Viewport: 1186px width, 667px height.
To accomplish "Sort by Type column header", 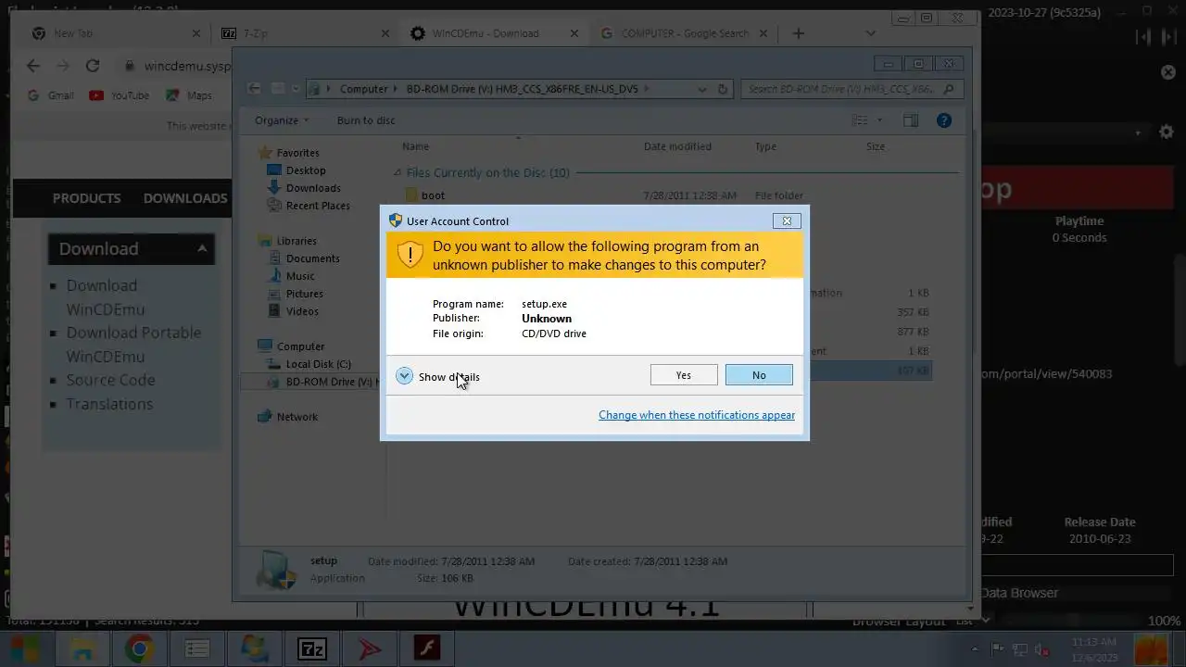I will click(765, 146).
